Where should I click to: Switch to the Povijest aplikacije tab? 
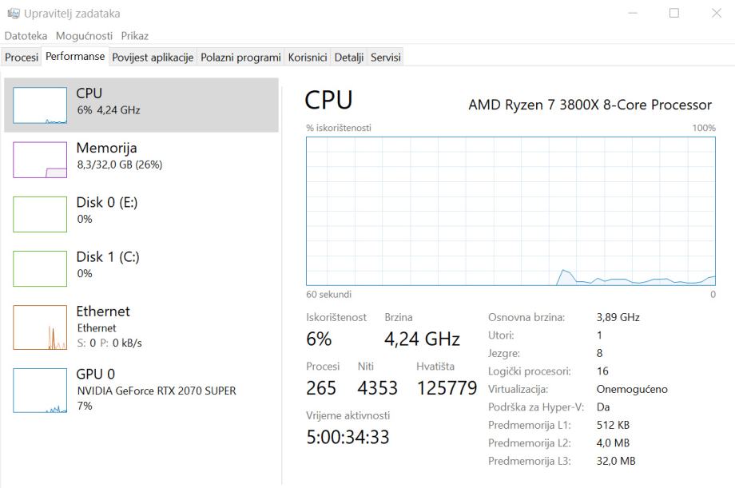tap(153, 58)
